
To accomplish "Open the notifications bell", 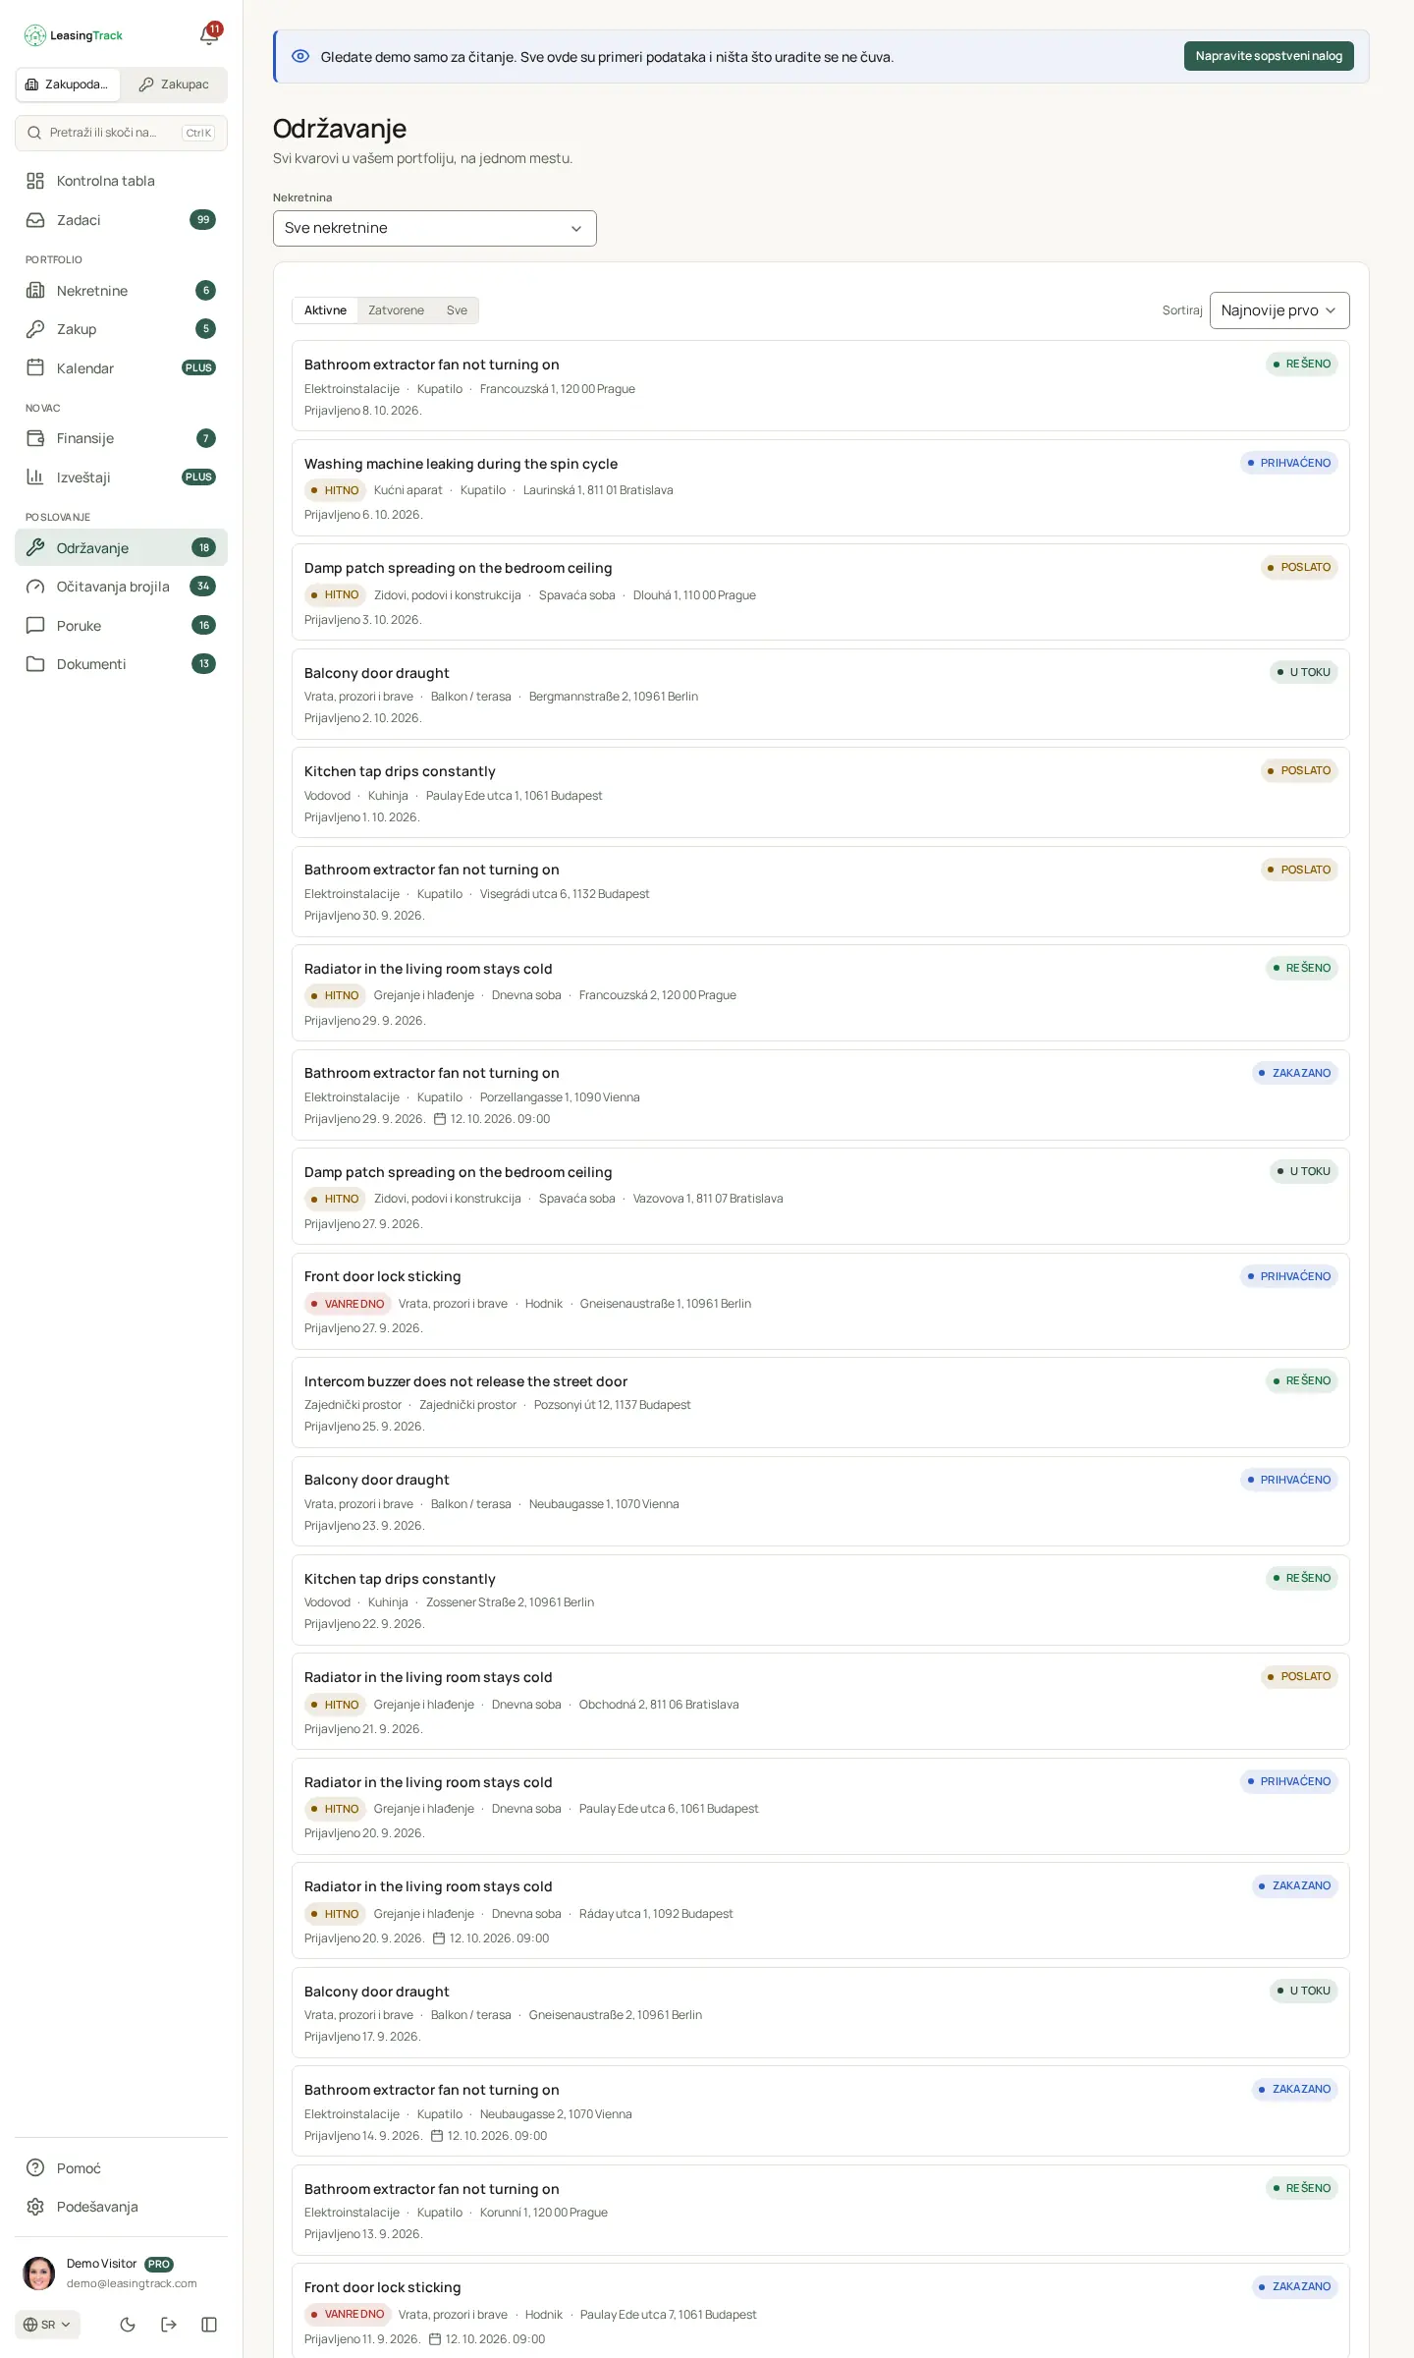I will pos(209,35).
